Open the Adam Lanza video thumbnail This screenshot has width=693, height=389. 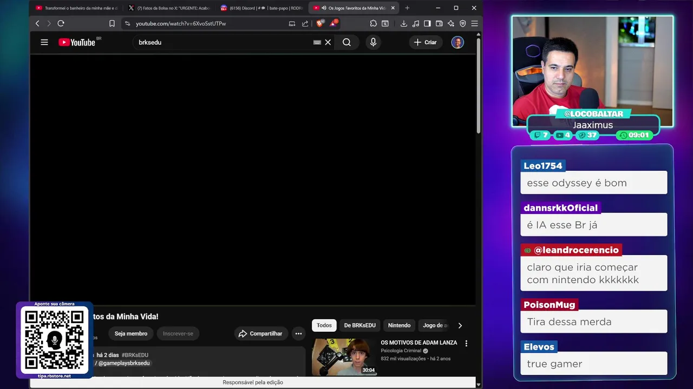[x=344, y=357]
